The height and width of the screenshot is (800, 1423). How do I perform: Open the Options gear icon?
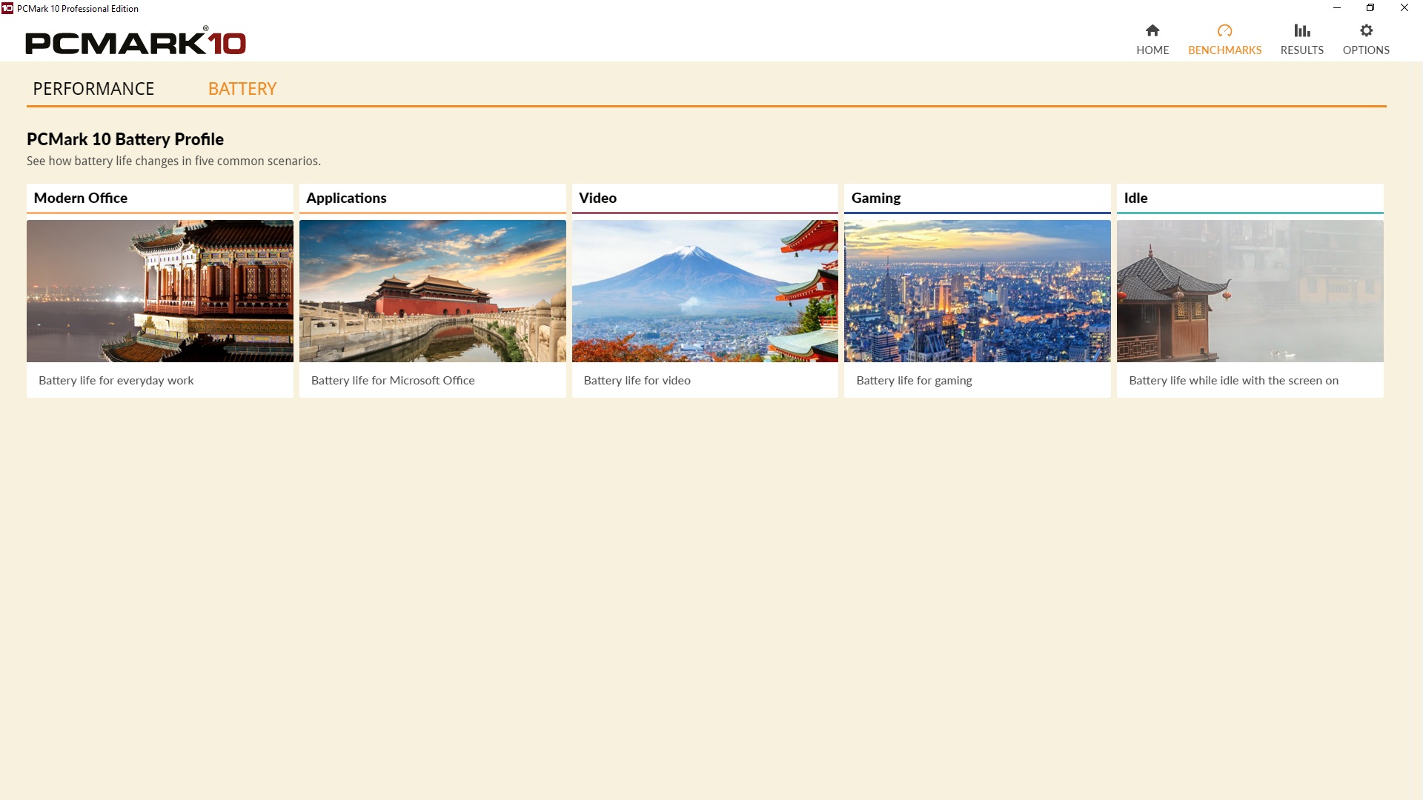coord(1366,30)
